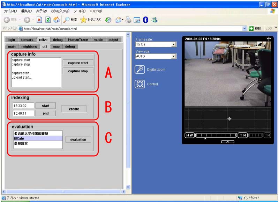
Task: Select the map sub-tab
Action: pos(56,46)
